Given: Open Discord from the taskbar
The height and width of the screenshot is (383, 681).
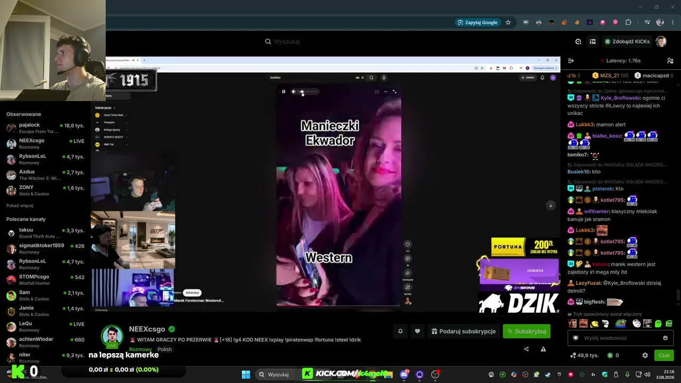Looking at the screenshot, I should pyautogui.click(x=404, y=374).
